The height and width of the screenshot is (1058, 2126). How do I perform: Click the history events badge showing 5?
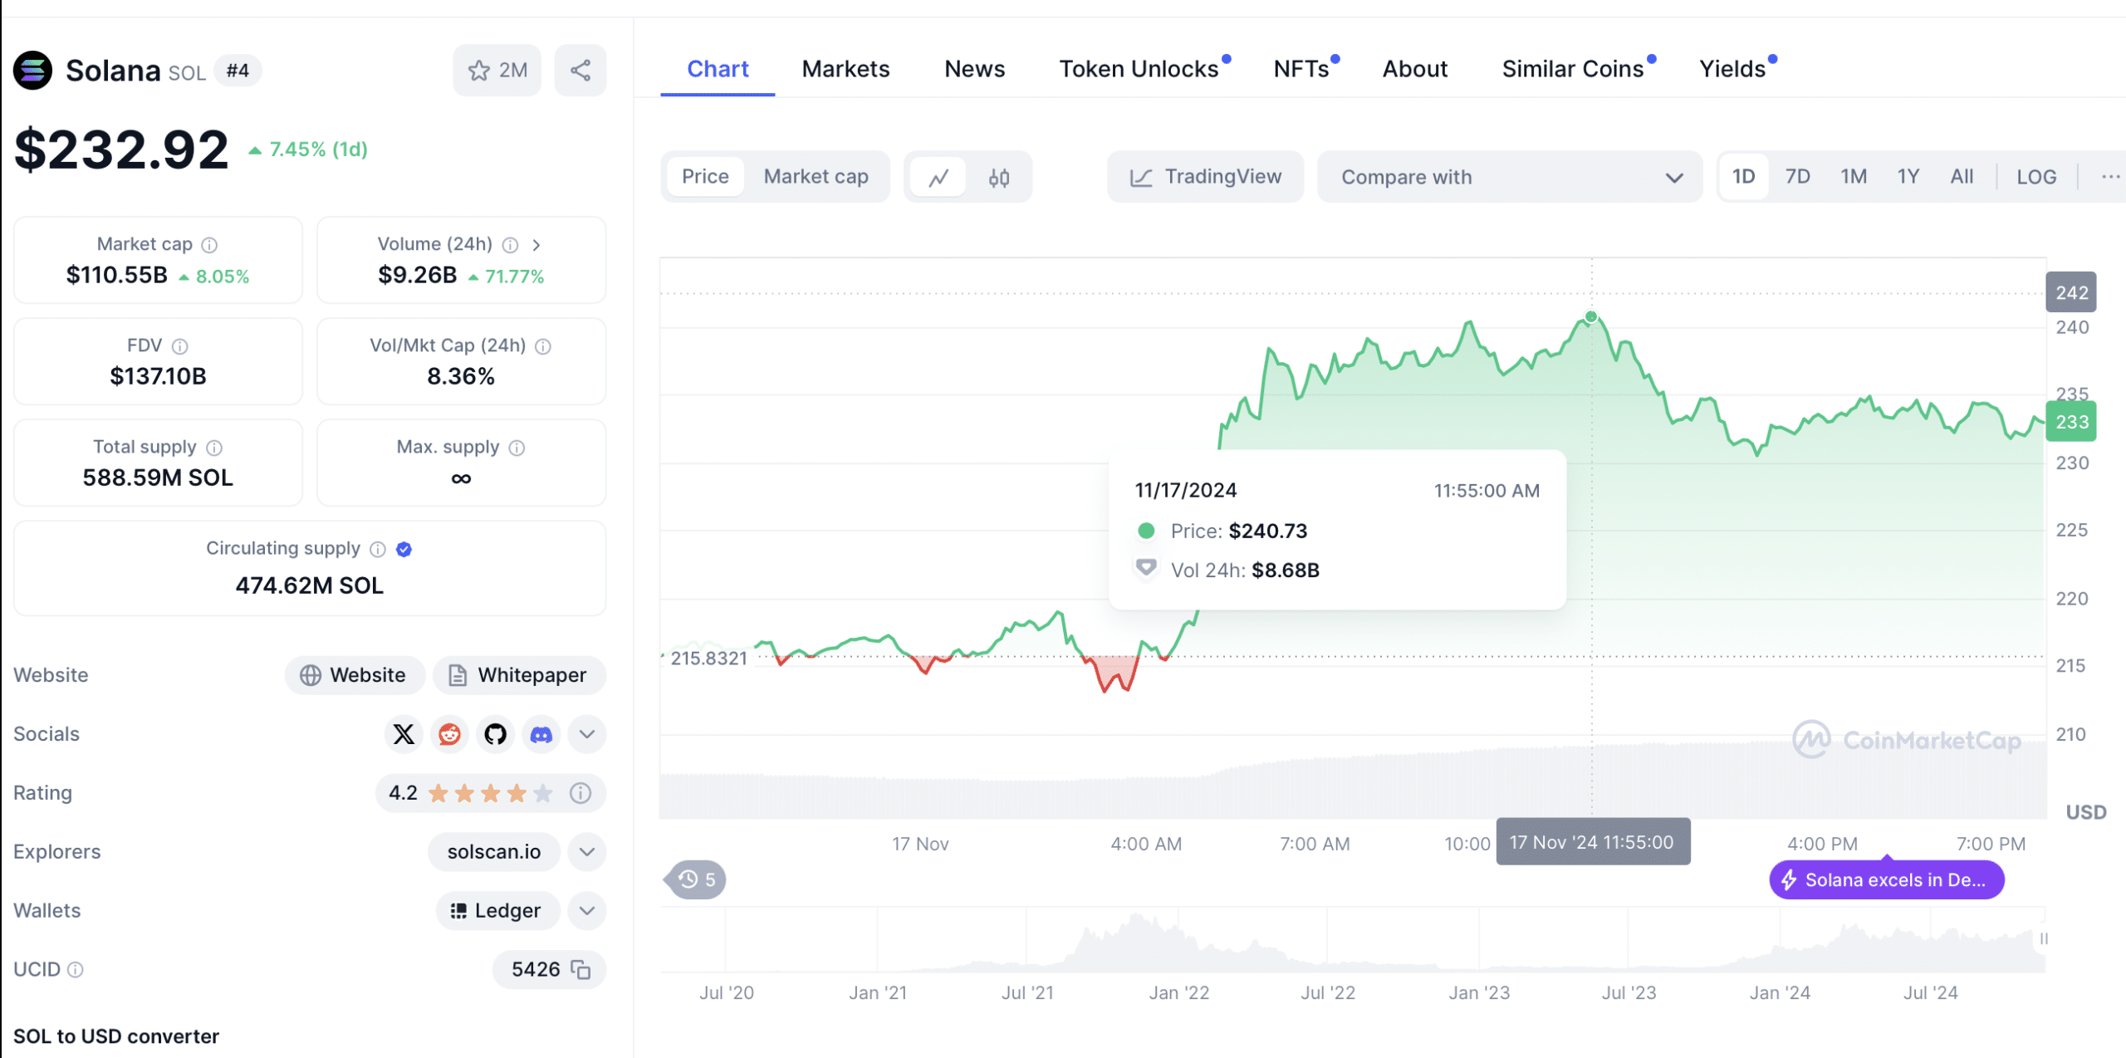[697, 879]
